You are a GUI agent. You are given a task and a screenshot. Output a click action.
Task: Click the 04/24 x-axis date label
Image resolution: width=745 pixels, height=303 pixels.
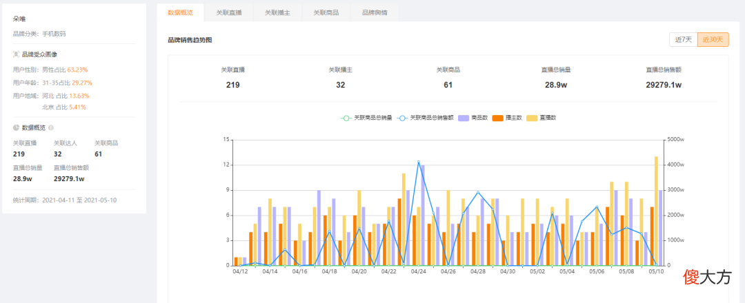[418, 272]
